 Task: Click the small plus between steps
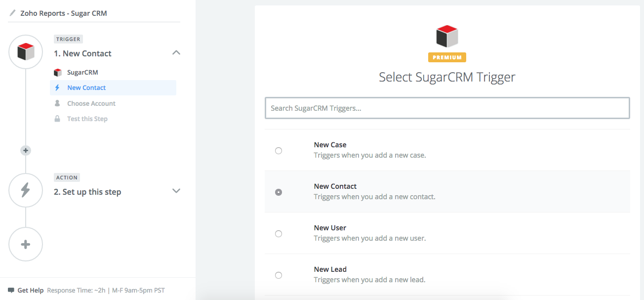(26, 150)
